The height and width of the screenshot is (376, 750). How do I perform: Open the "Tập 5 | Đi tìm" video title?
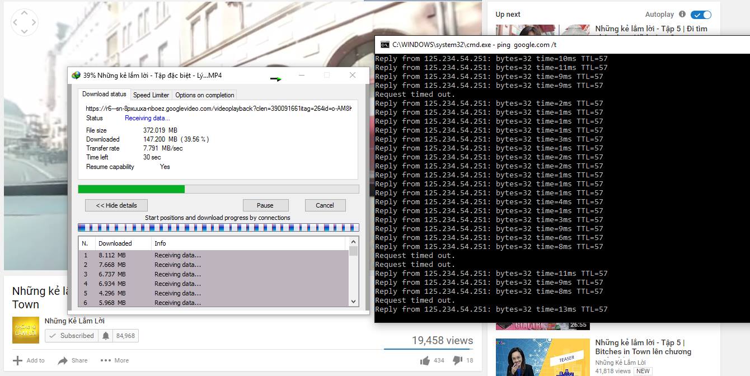pyautogui.click(x=651, y=29)
